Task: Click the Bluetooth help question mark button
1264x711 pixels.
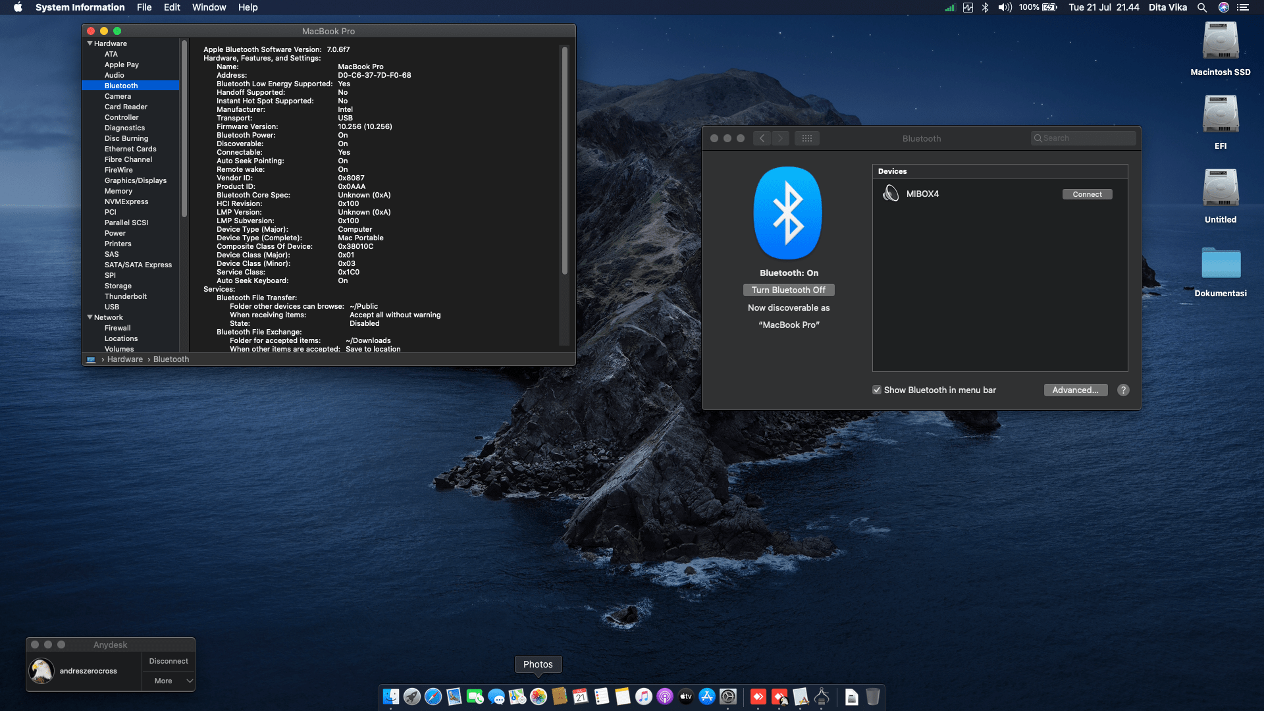Action: point(1123,390)
